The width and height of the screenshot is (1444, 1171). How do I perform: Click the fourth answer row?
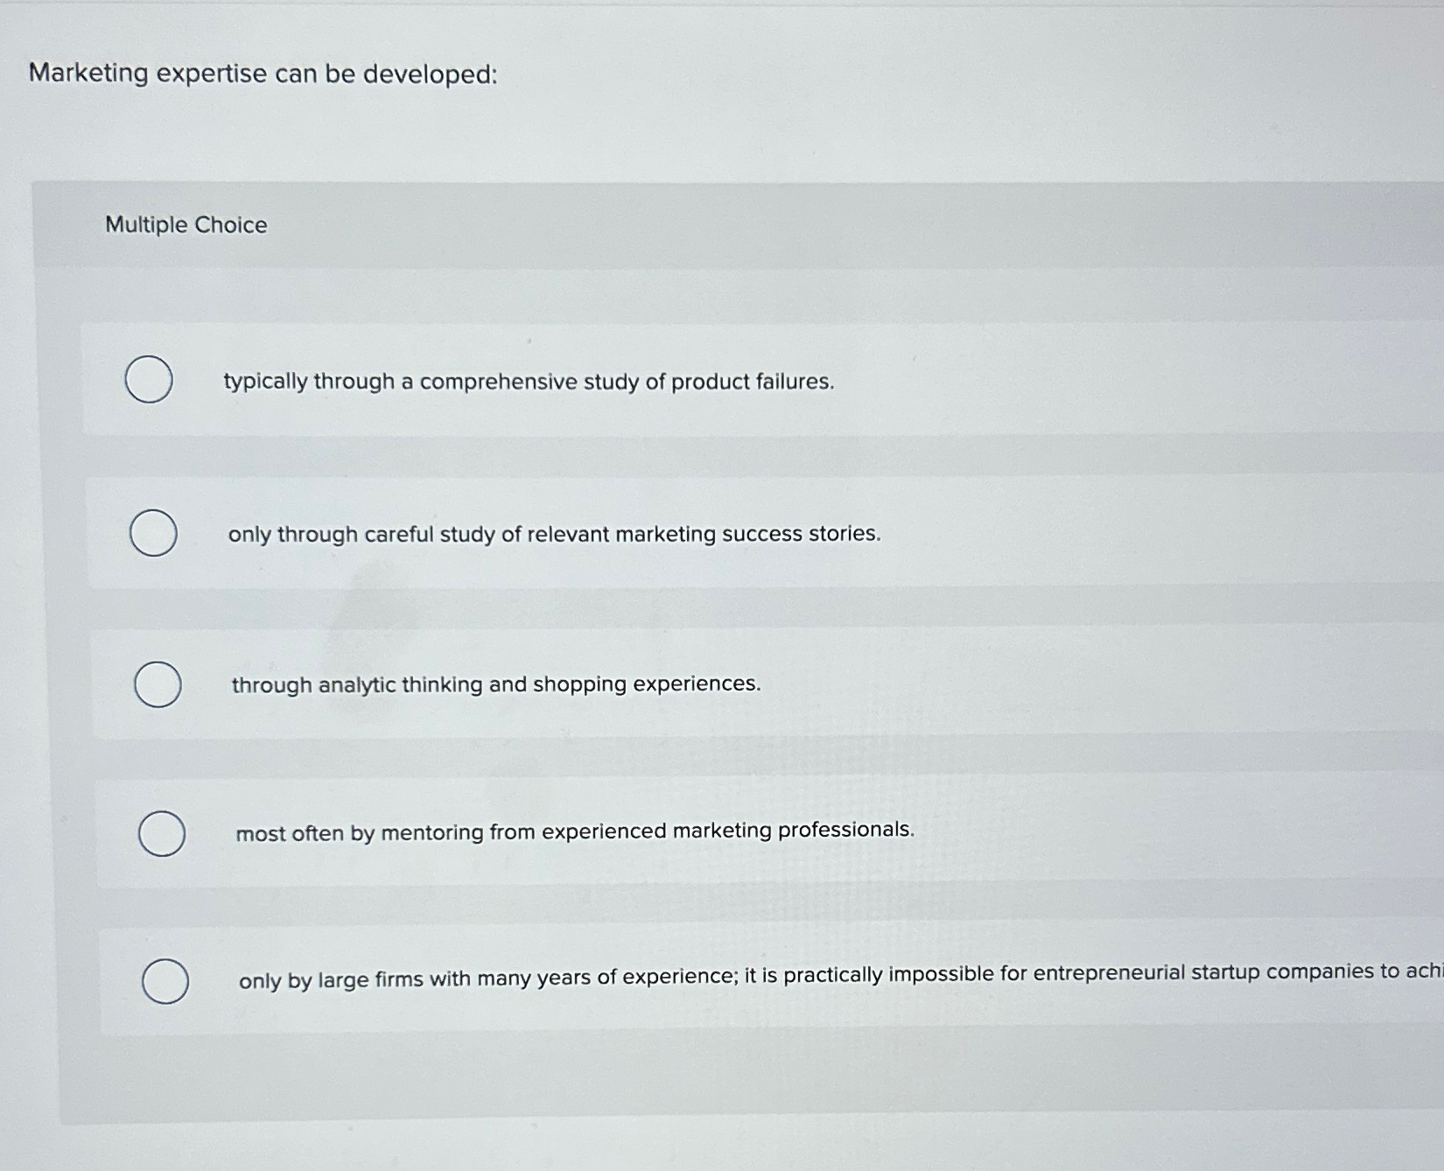pos(574,831)
